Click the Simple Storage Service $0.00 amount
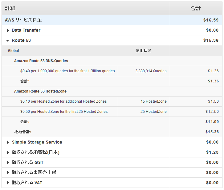The height and width of the screenshot is (190, 224). 212,142
